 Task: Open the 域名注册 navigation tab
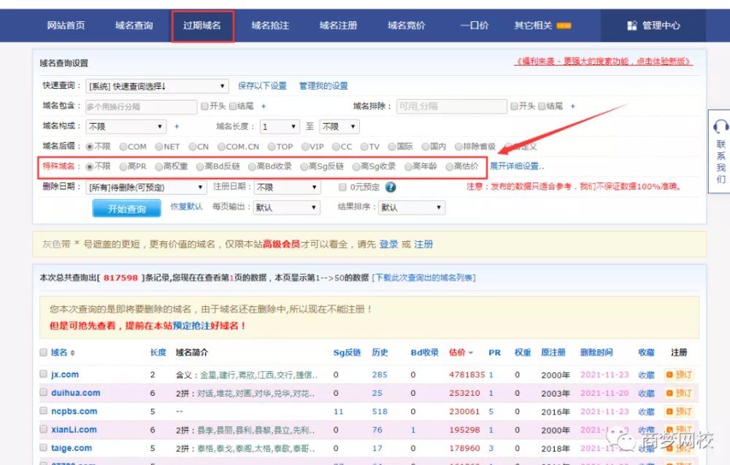(x=339, y=26)
